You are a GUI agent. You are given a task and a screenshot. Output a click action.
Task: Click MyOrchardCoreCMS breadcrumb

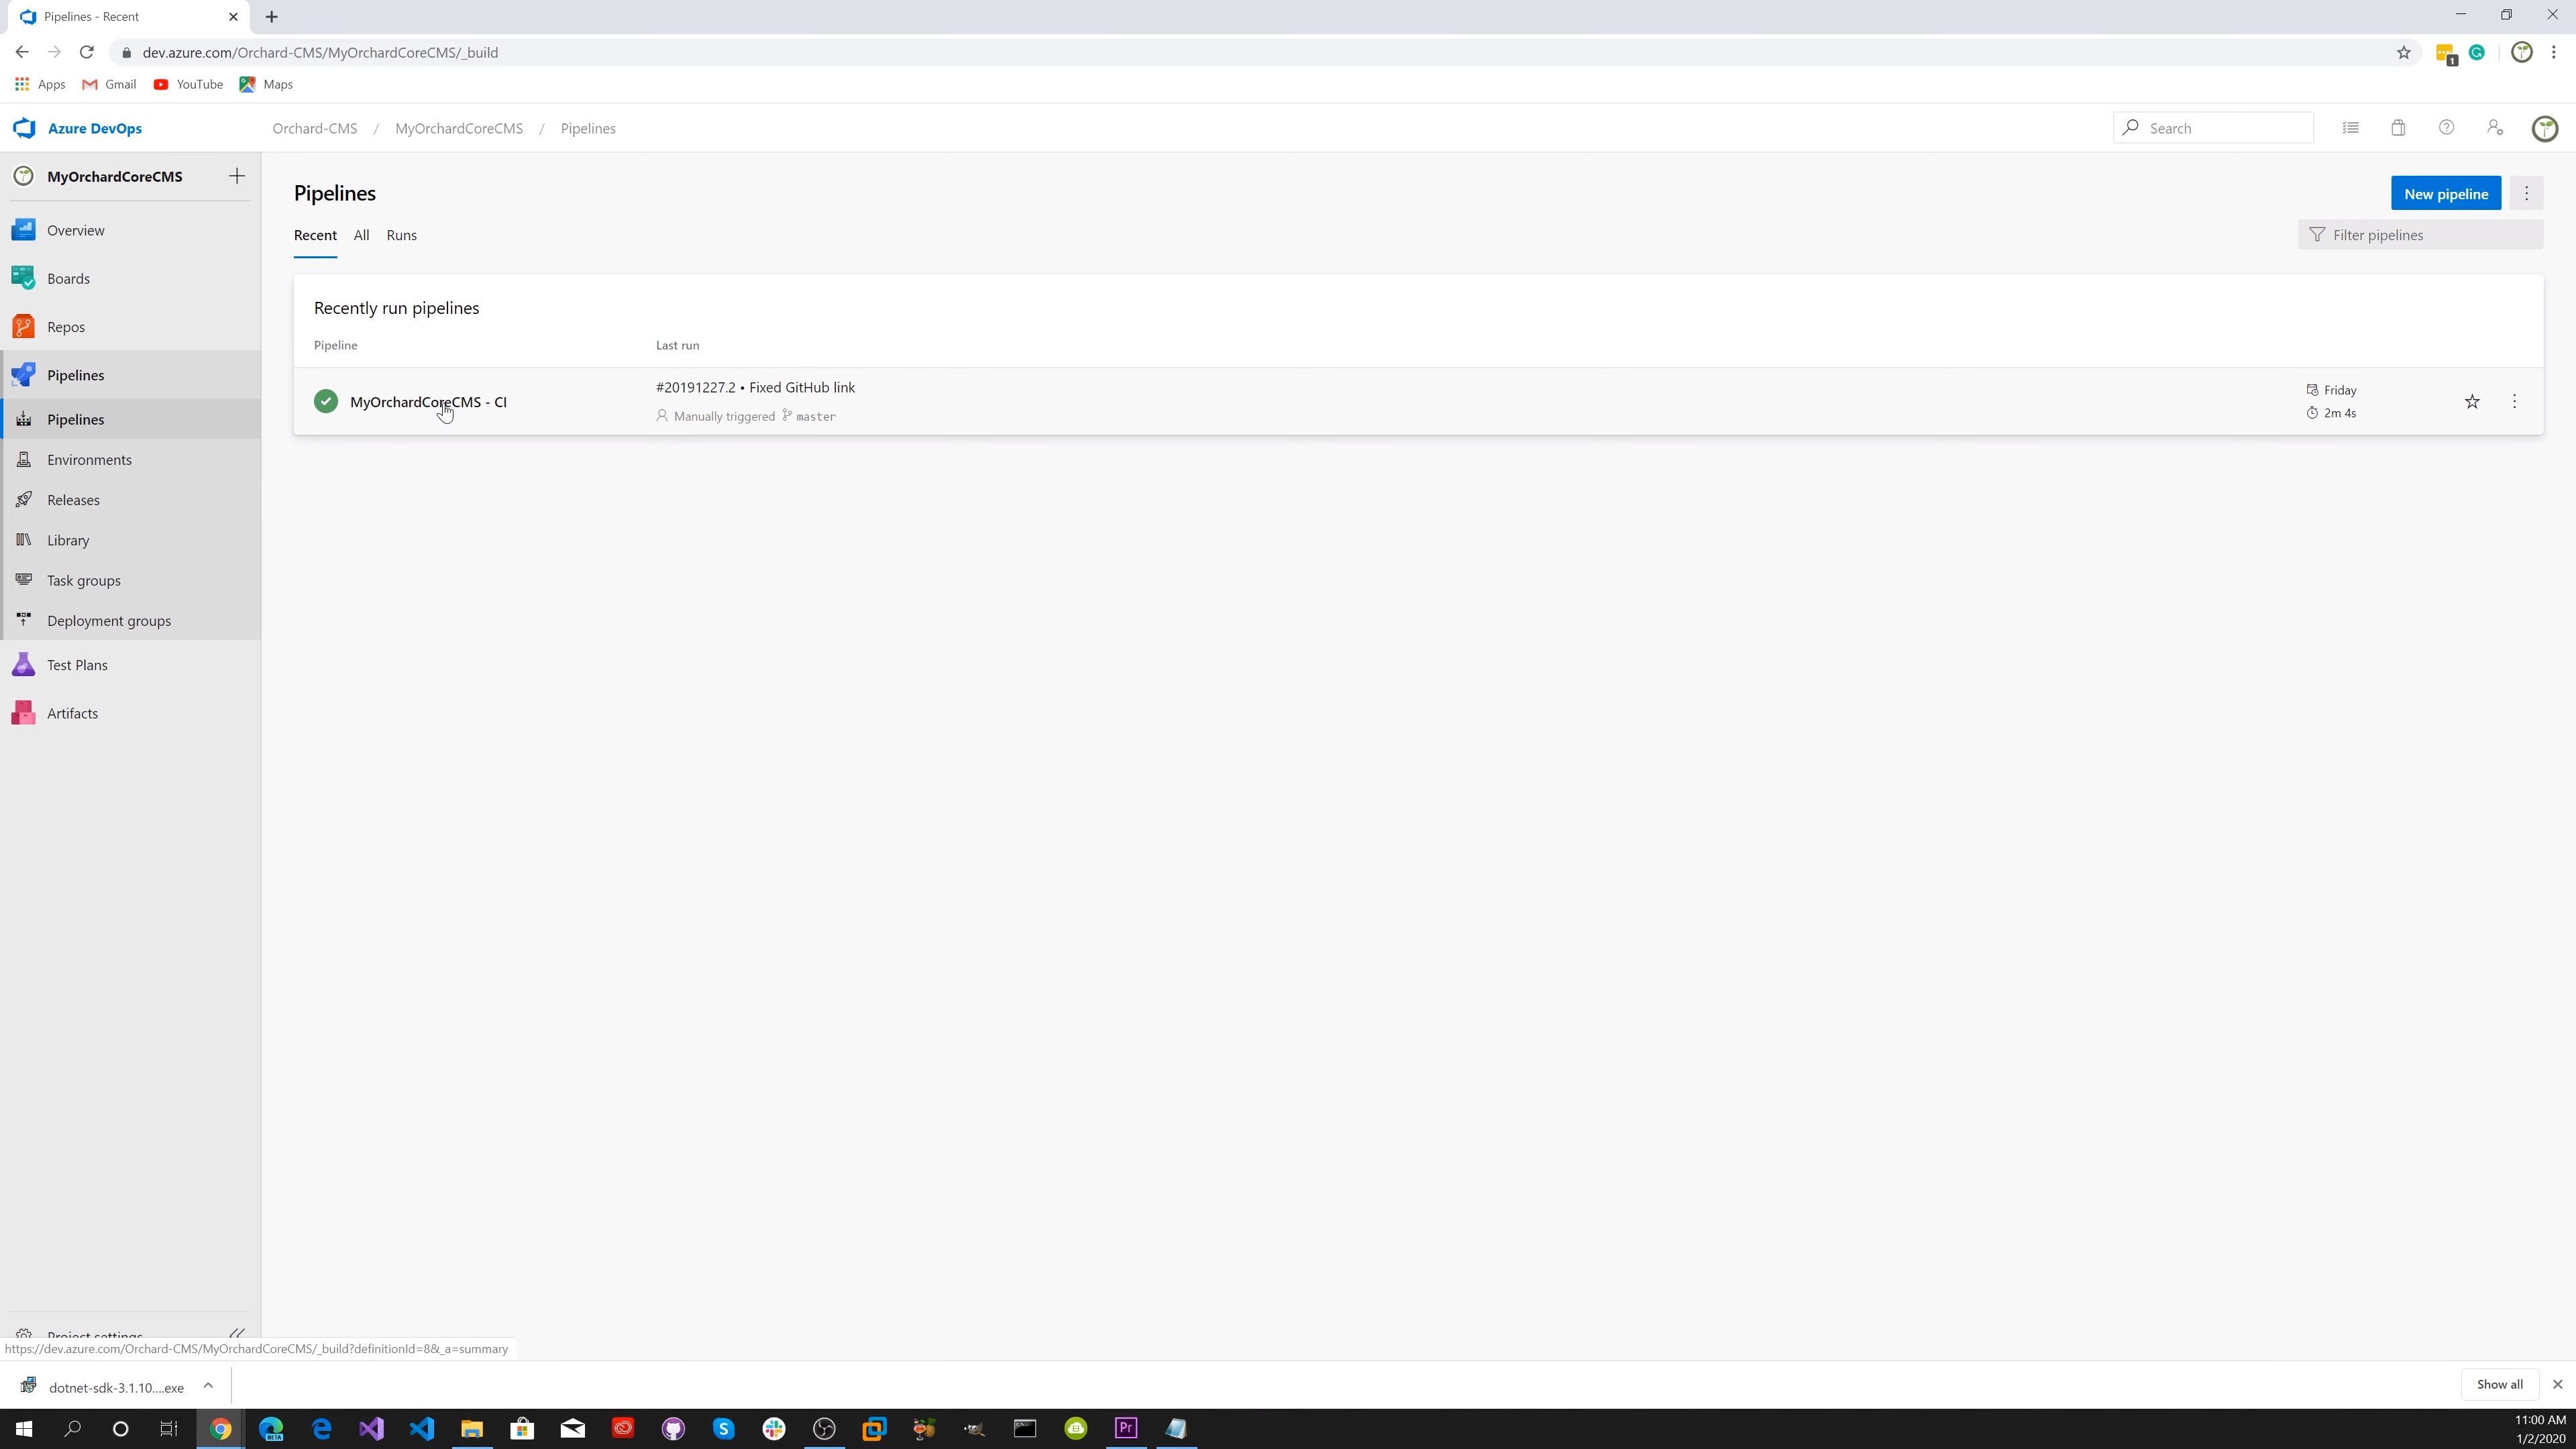coord(459,128)
